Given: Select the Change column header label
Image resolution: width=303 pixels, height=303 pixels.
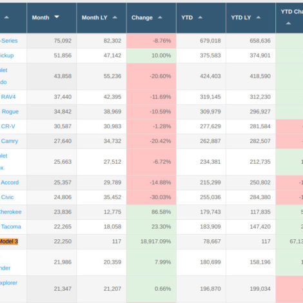Looking at the screenshot, I should click(142, 17).
